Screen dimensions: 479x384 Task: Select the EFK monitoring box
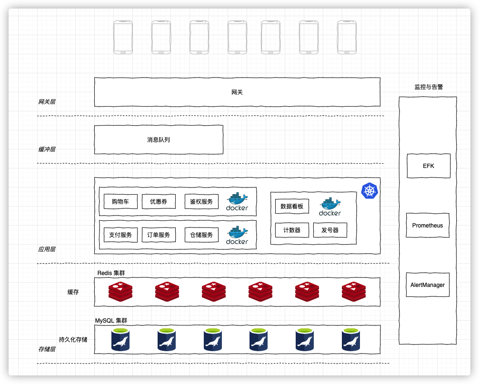click(429, 166)
